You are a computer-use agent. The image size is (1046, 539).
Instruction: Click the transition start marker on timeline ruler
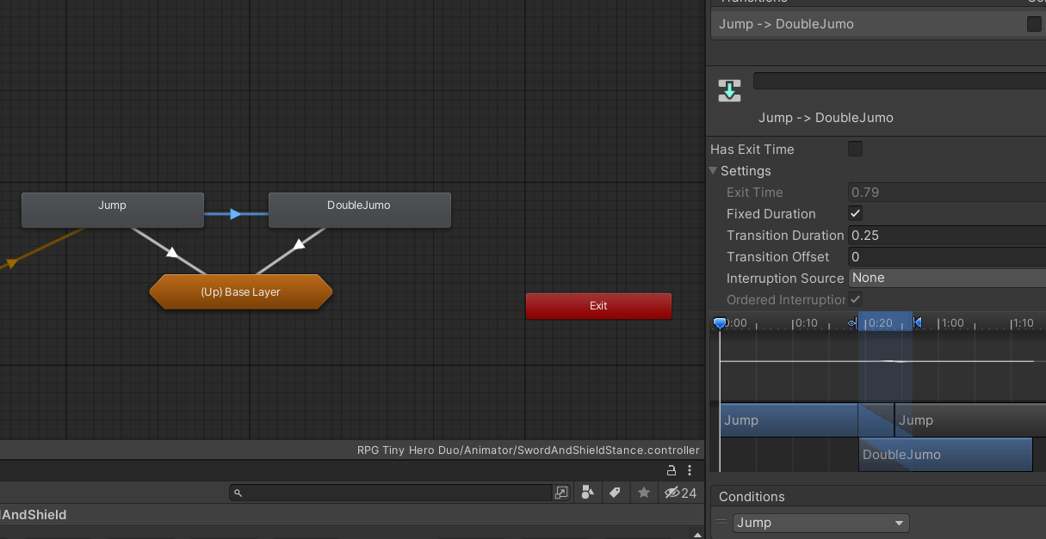pyautogui.click(x=853, y=323)
